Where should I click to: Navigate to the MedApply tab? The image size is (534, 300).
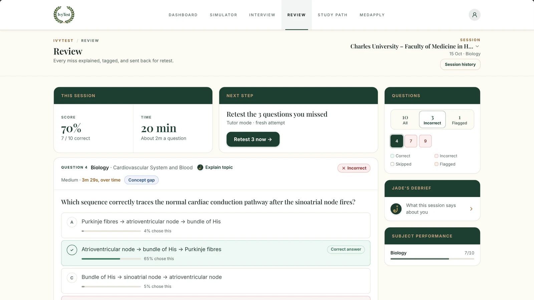click(372, 15)
